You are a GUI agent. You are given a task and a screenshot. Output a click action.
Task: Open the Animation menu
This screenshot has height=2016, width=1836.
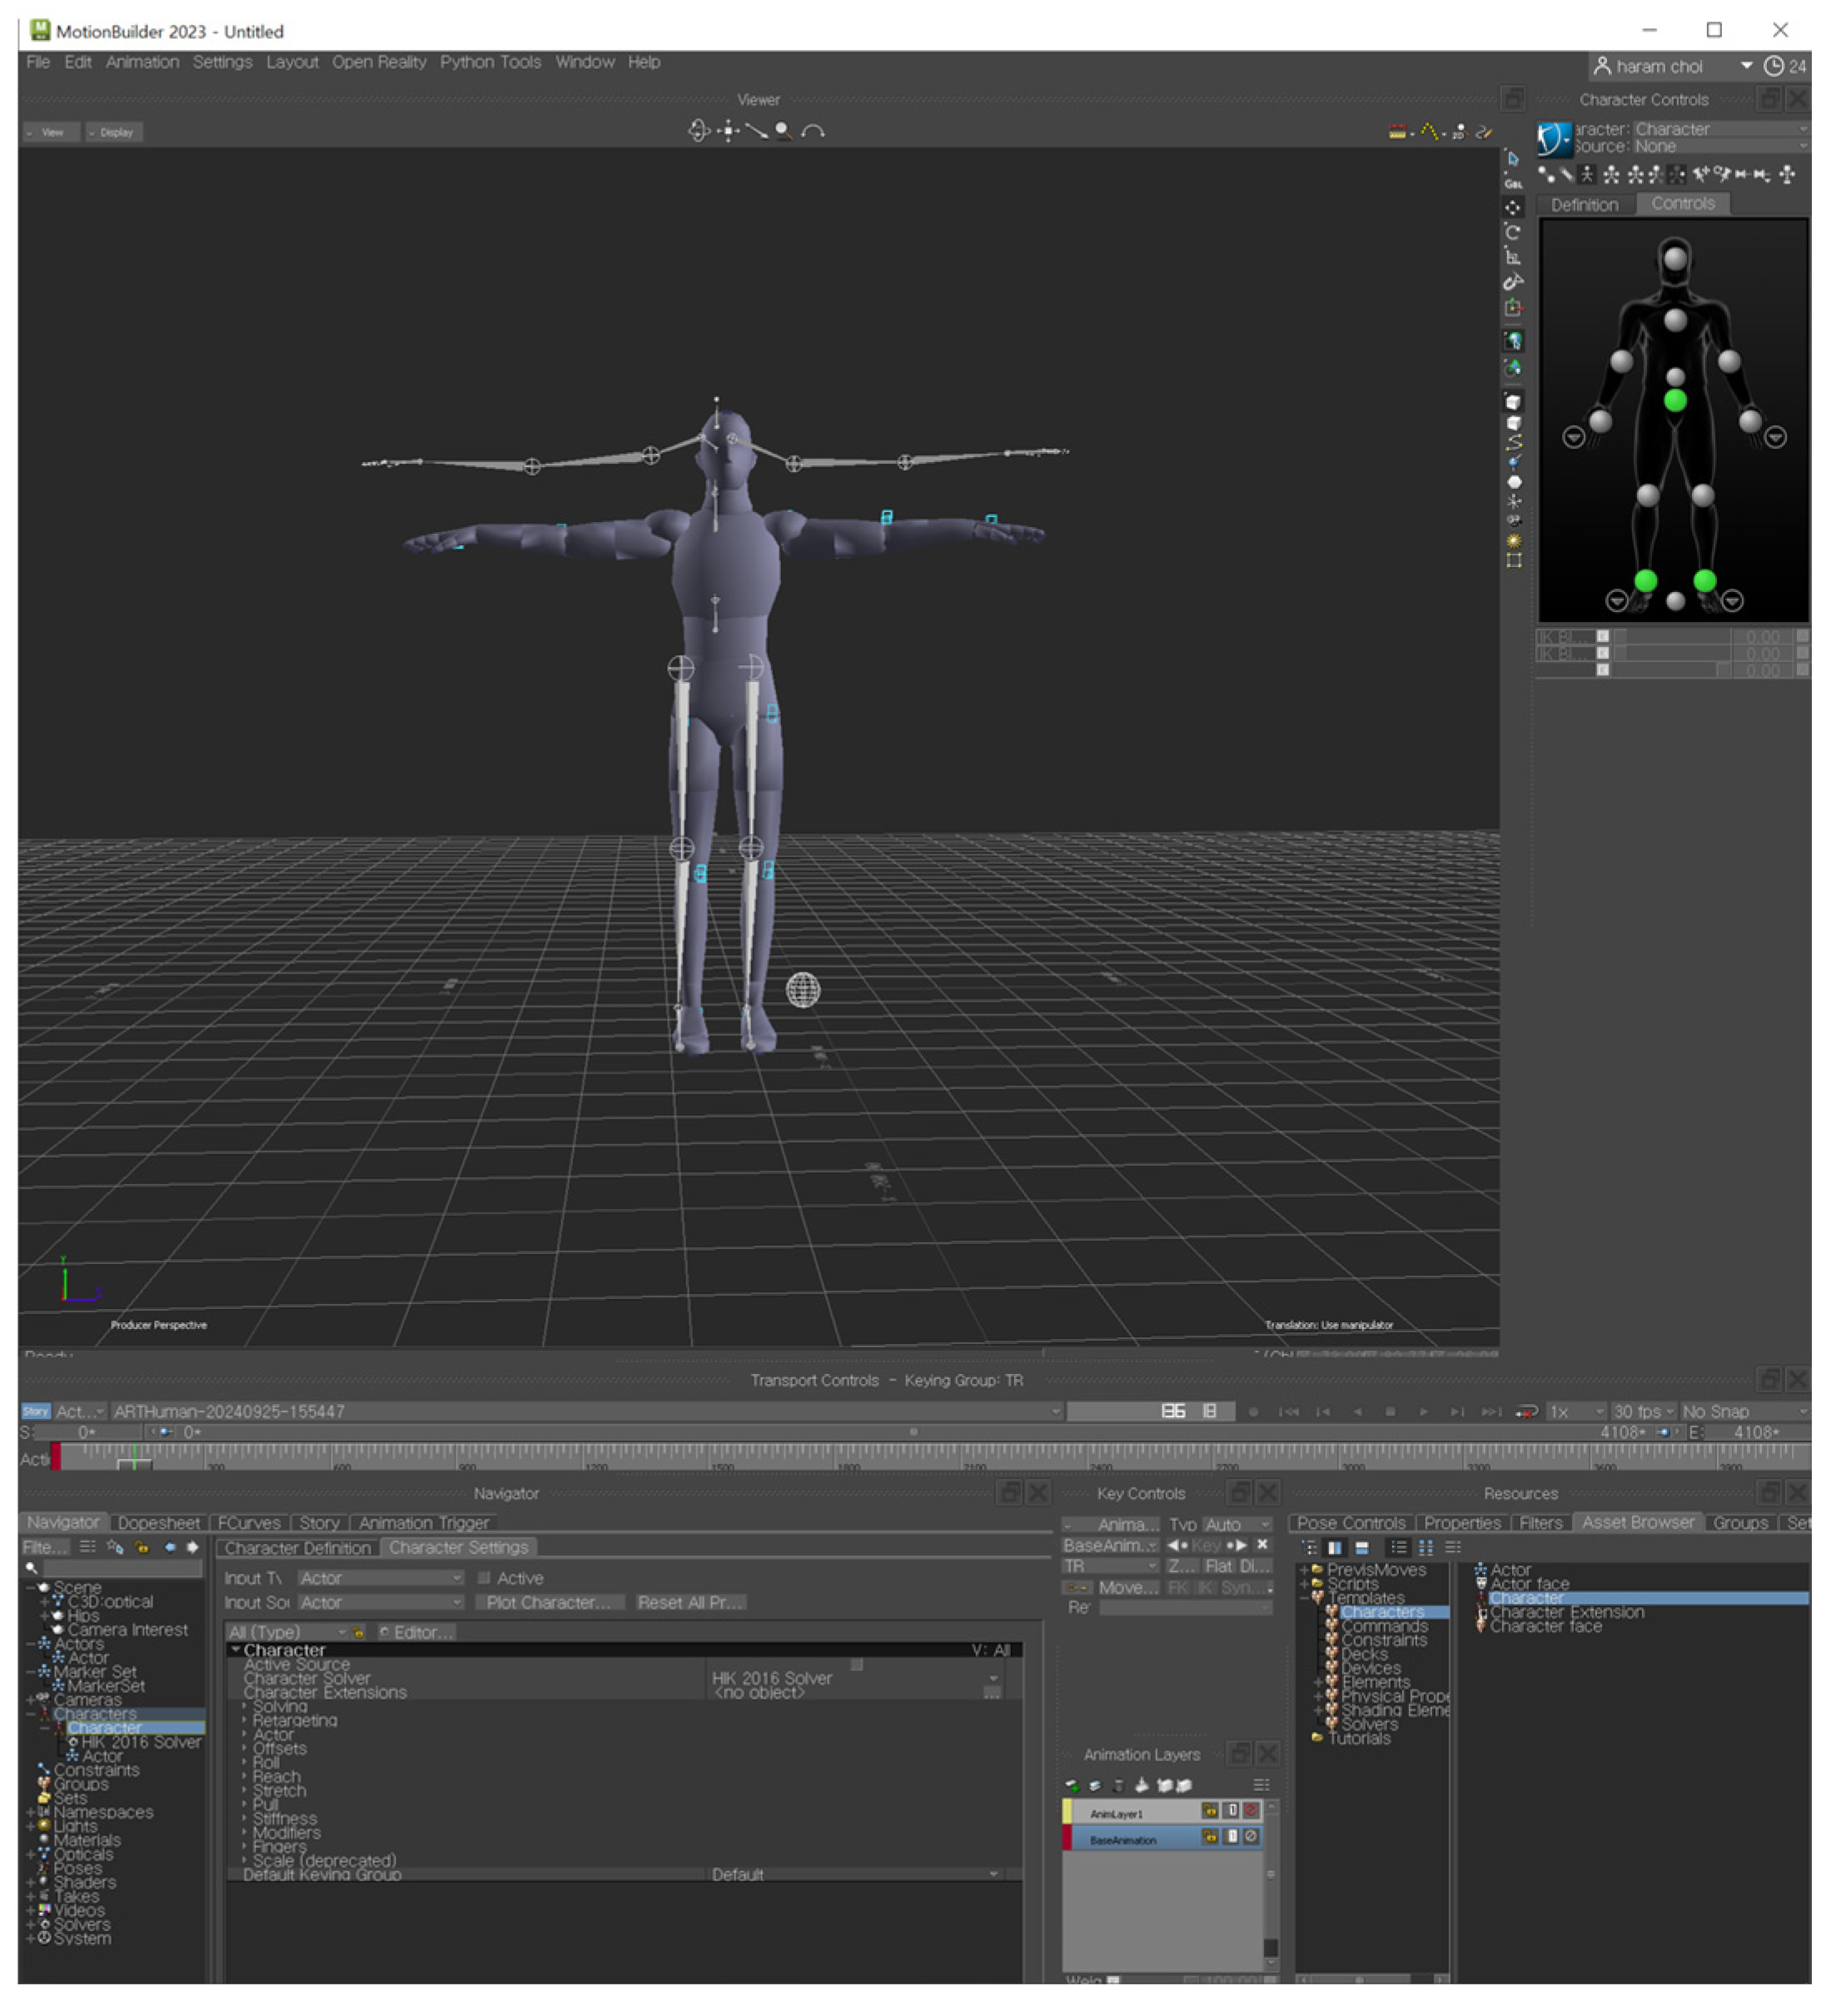[x=143, y=62]
